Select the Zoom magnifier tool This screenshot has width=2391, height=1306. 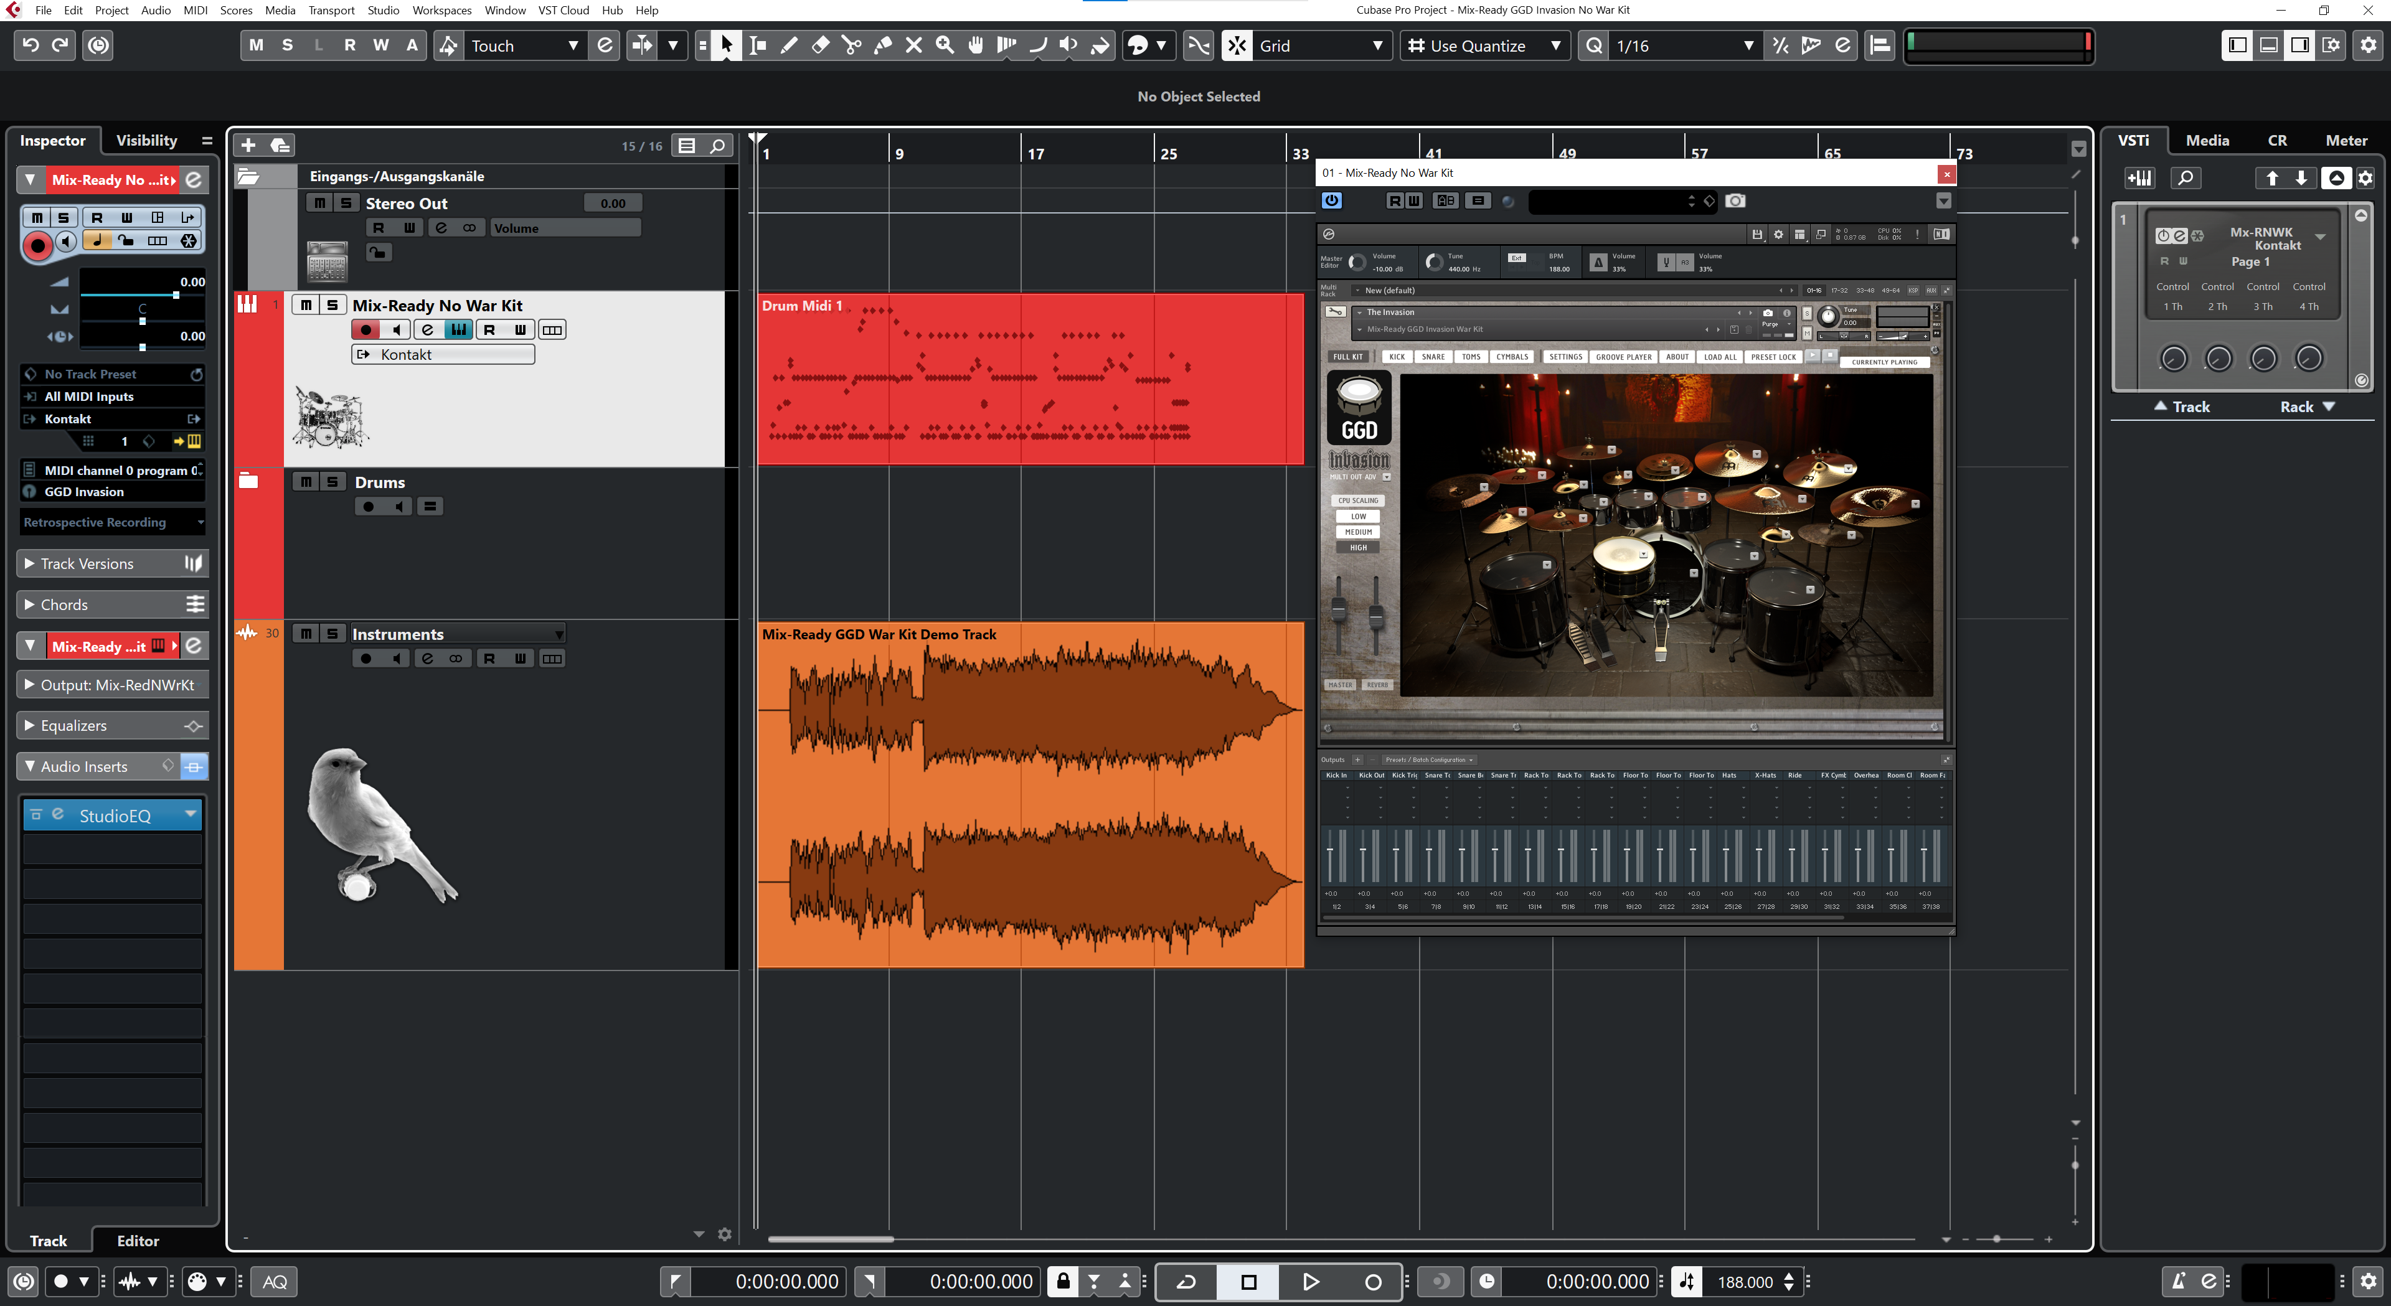click(x=945, y=45)
